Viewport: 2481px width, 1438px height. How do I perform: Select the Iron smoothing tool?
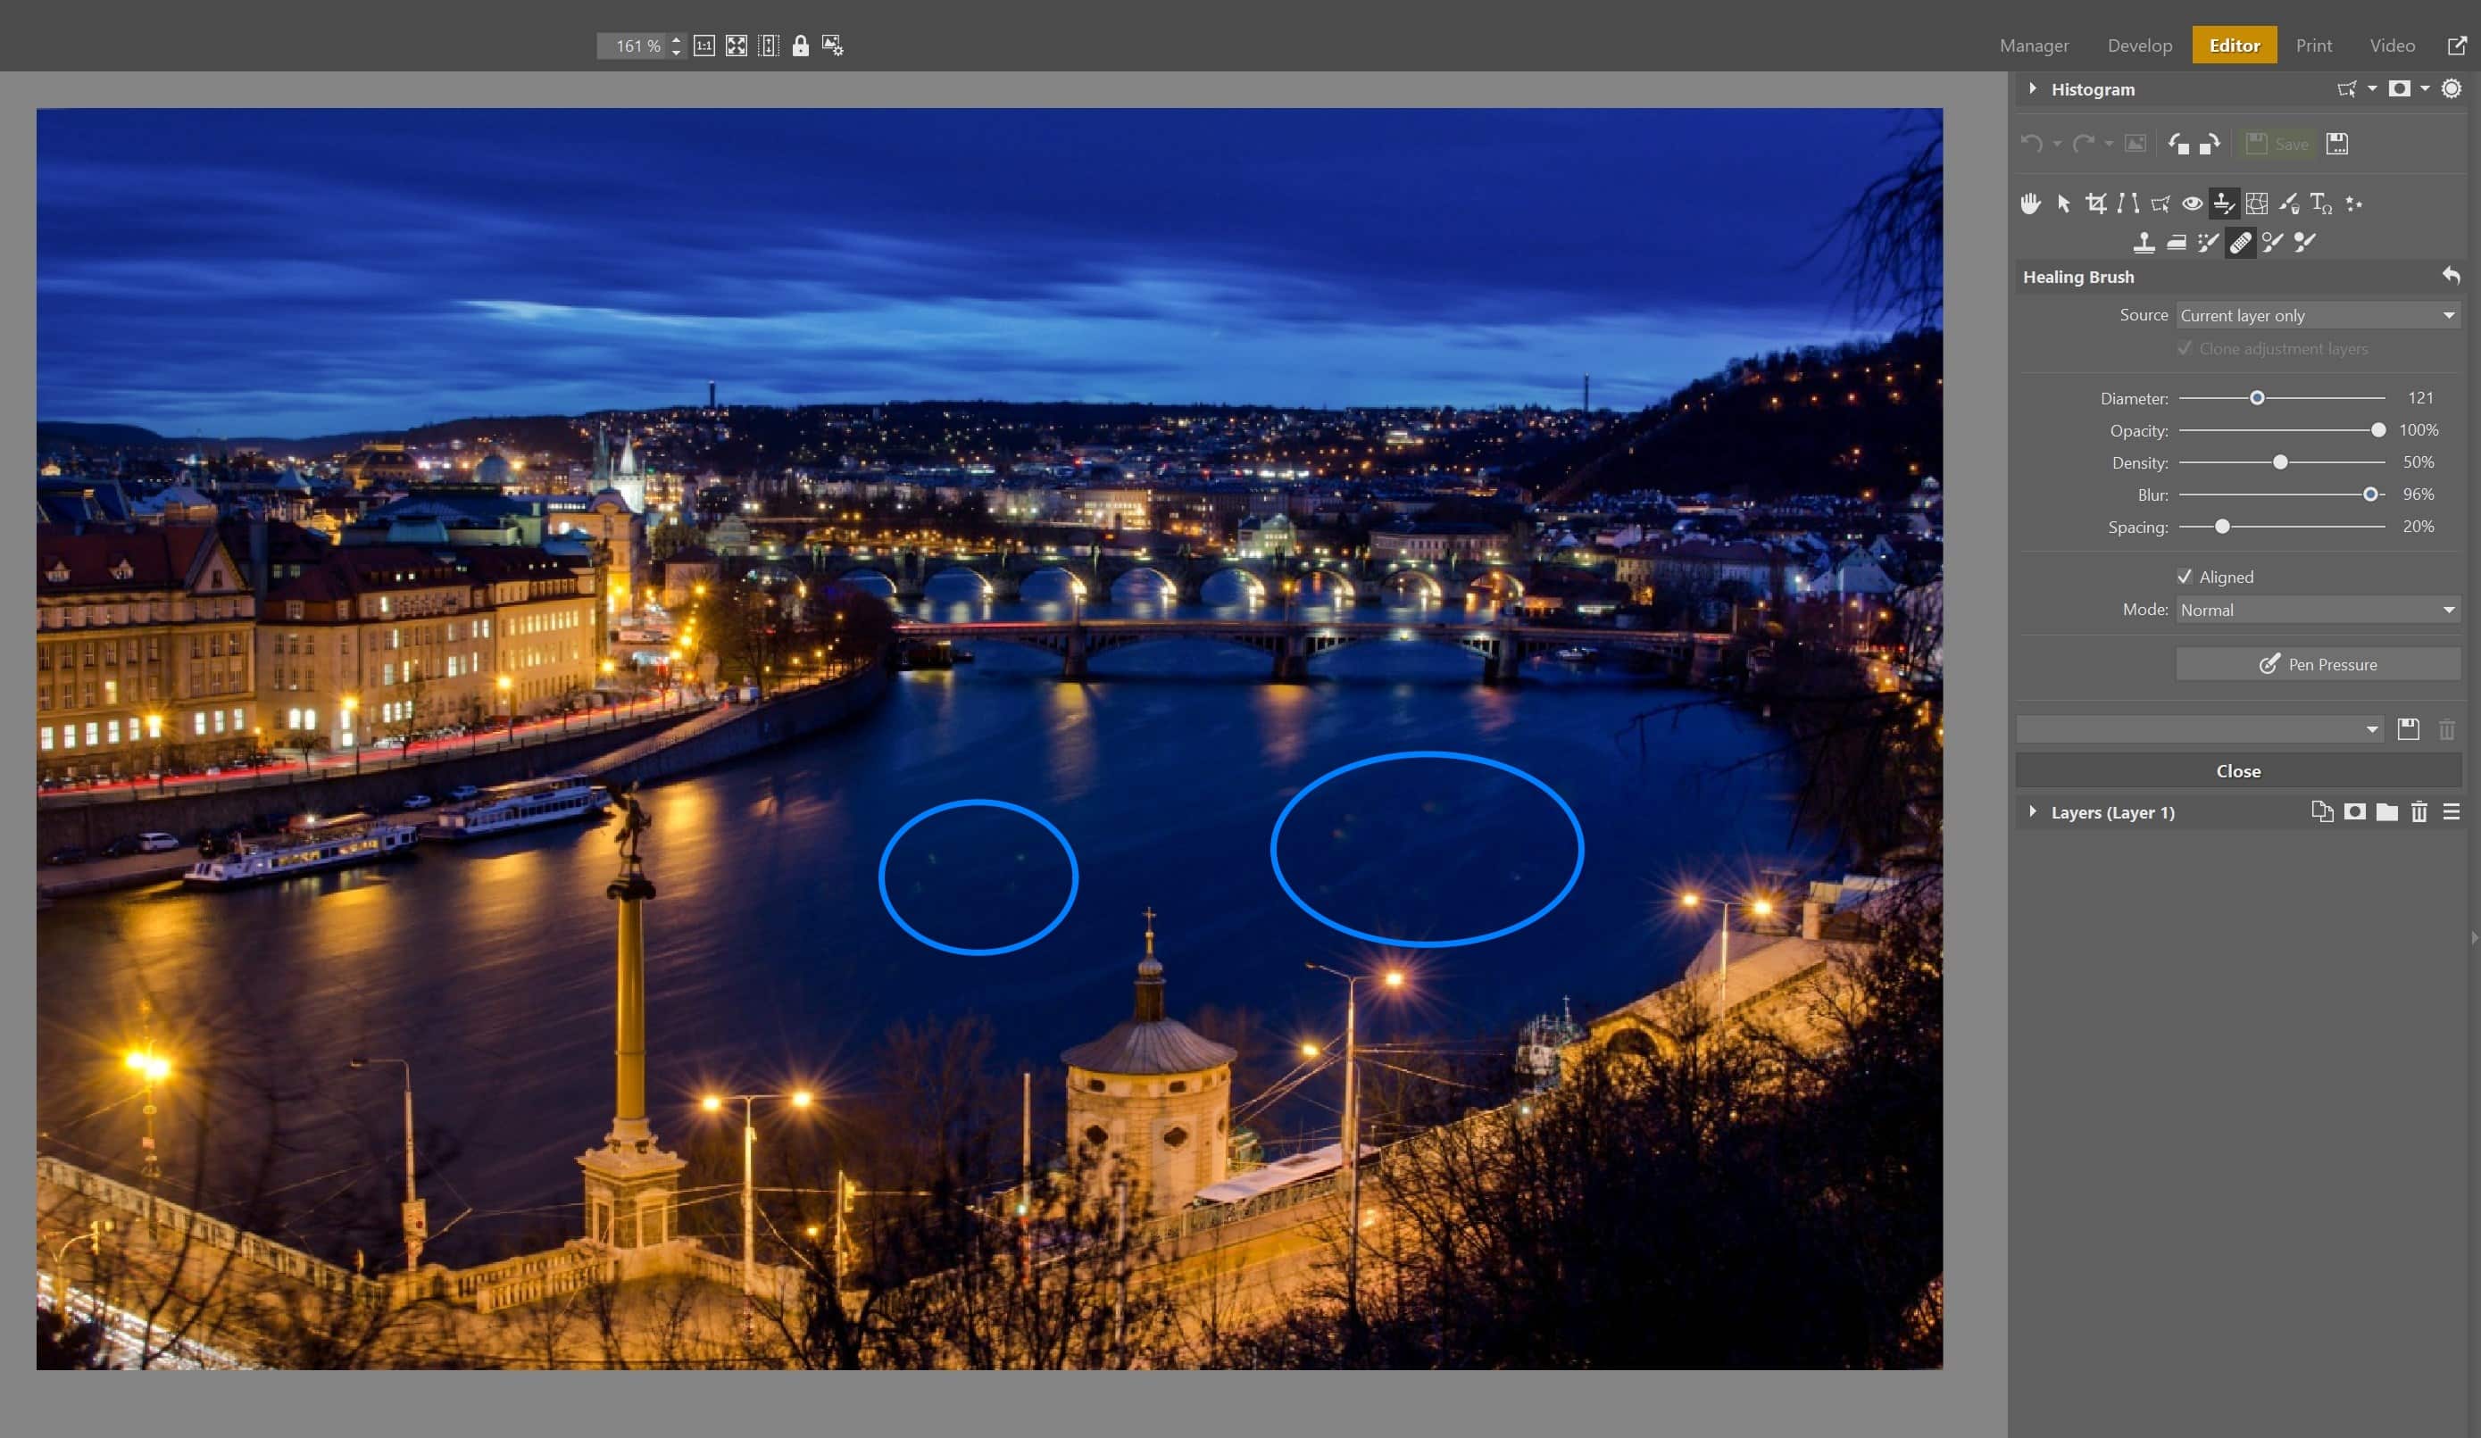2176,242
